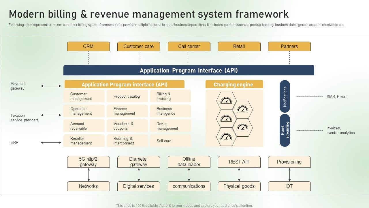This screenshot has width=369, height=208.
Task: Select the Partners box
Action: coord(289,47)
